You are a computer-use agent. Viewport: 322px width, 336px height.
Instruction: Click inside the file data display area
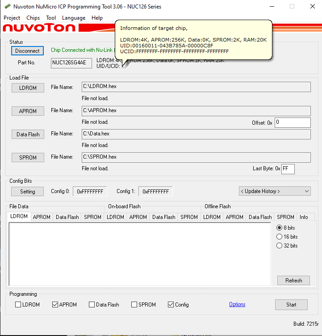click(140, 254)
